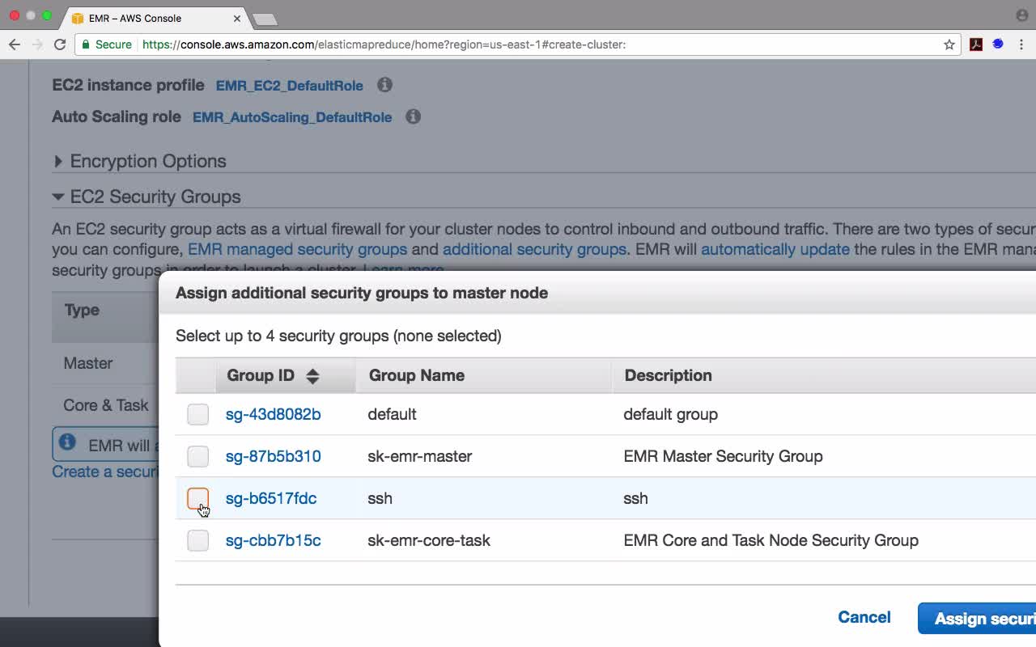The image size is (1036, 647).
Task: Click the info icon beside EMR_EC2_DefaultRole
Action: click(384, 85)
